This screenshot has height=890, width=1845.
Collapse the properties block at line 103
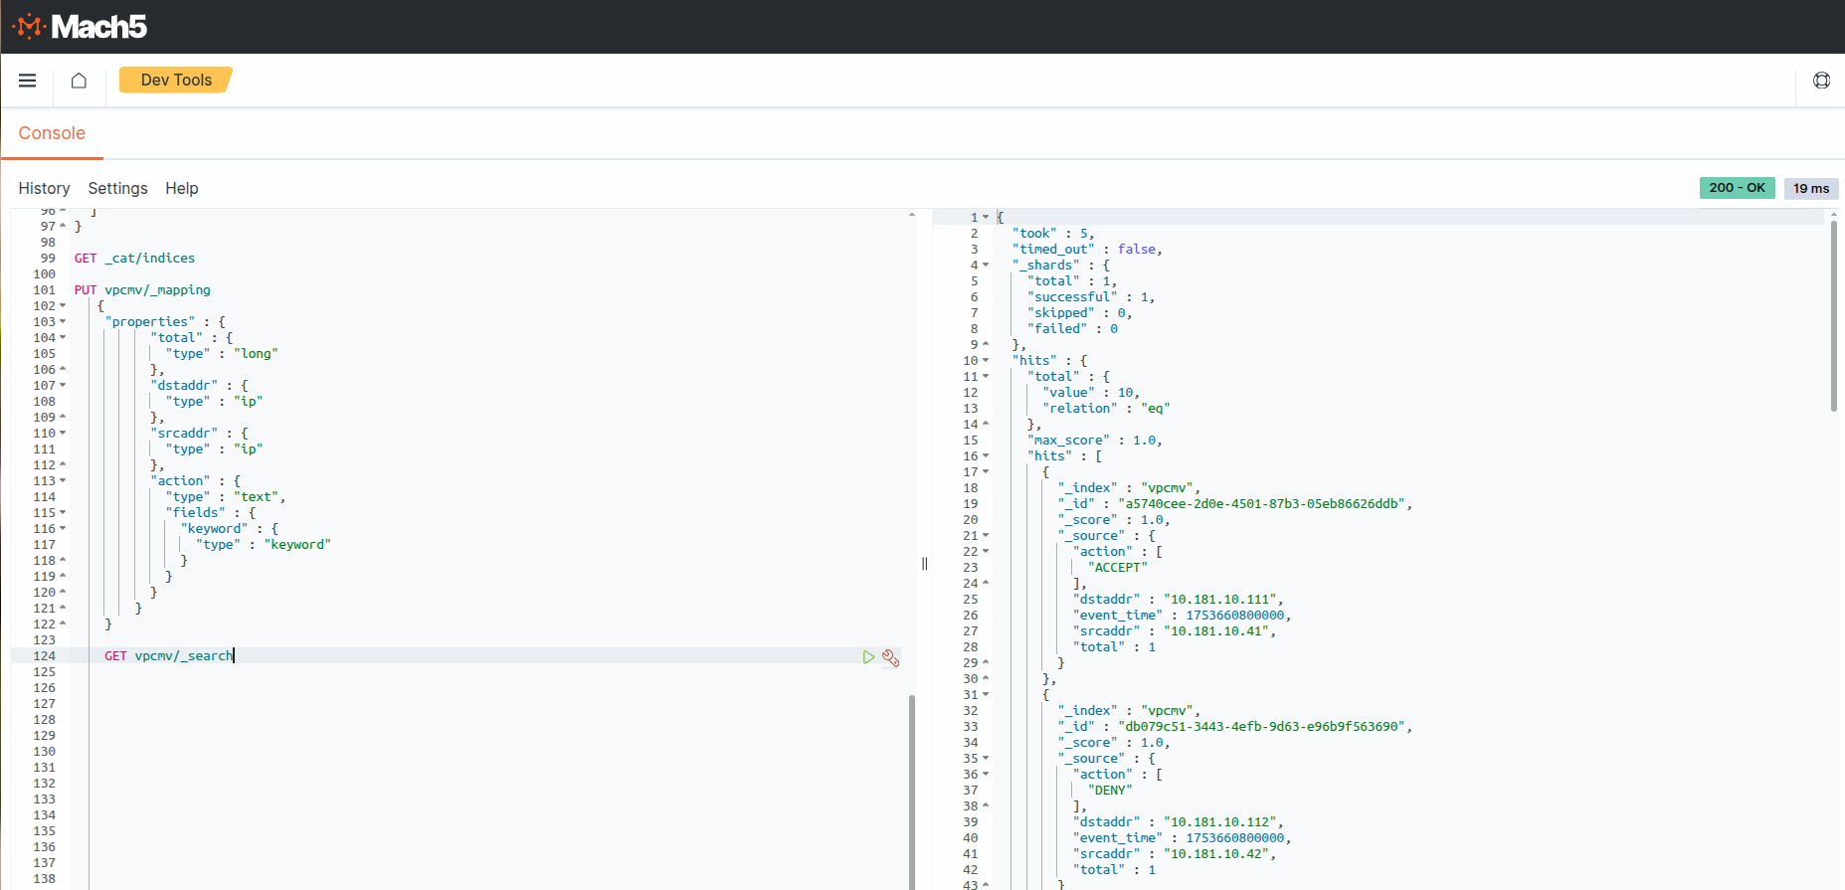point(63,322)
